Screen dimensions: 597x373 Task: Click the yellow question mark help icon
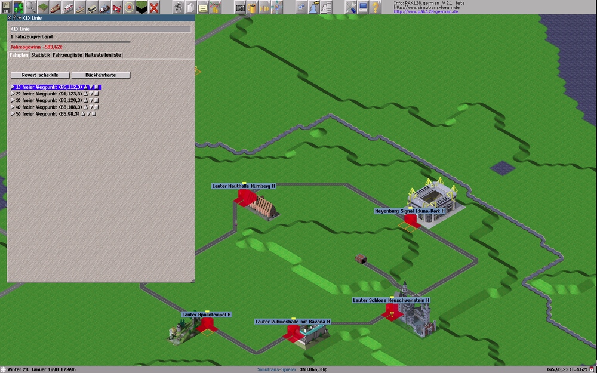375,7
